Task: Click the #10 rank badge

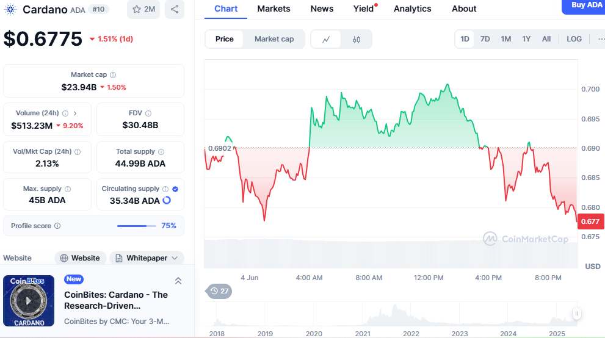Action: (x=98, y=9)
